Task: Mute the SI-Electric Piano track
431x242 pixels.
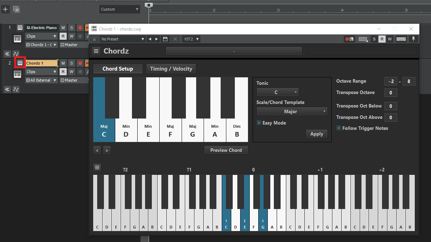Action: (x=63, y=28)
